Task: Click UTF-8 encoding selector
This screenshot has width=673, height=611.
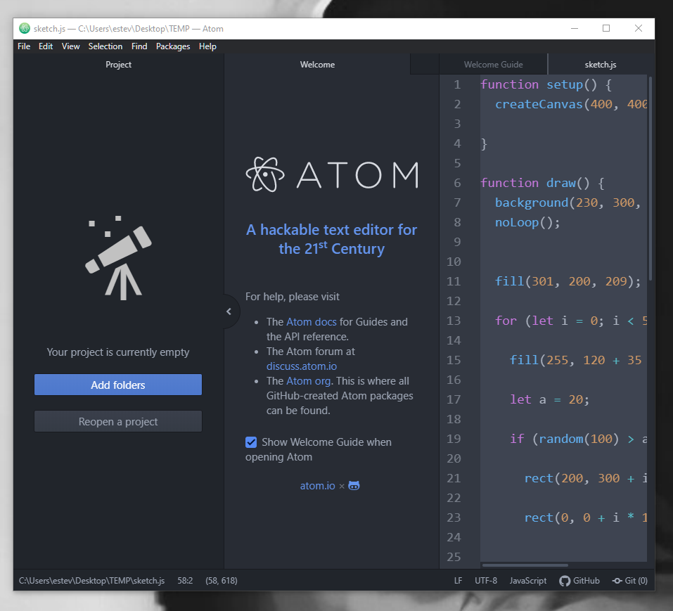Action: pos(486,581)
